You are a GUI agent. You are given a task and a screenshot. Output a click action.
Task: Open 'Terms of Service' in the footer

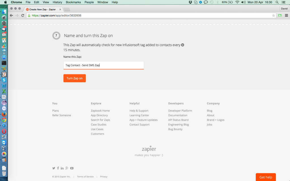click(x=85, y=176)
